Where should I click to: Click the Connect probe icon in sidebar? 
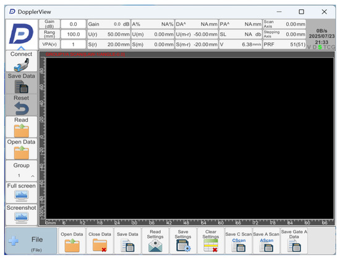pyautogui.click(x=21, y=65)
